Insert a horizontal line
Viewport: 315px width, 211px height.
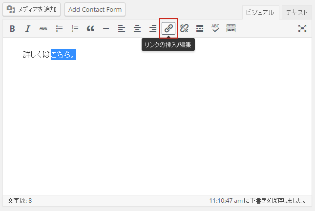click(x=106, y=28)
